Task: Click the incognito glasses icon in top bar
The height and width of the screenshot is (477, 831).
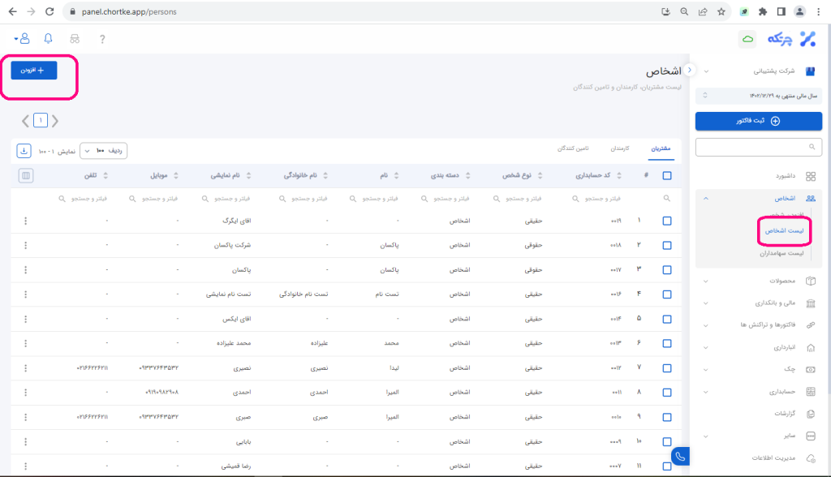Action: tap(75, 39)
